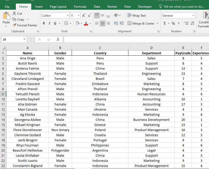Apply percent style format
The image size is (209, 169).
coord(173,23)
